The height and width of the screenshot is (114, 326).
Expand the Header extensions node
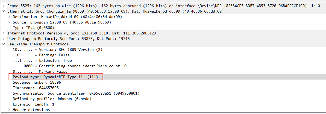9,110
